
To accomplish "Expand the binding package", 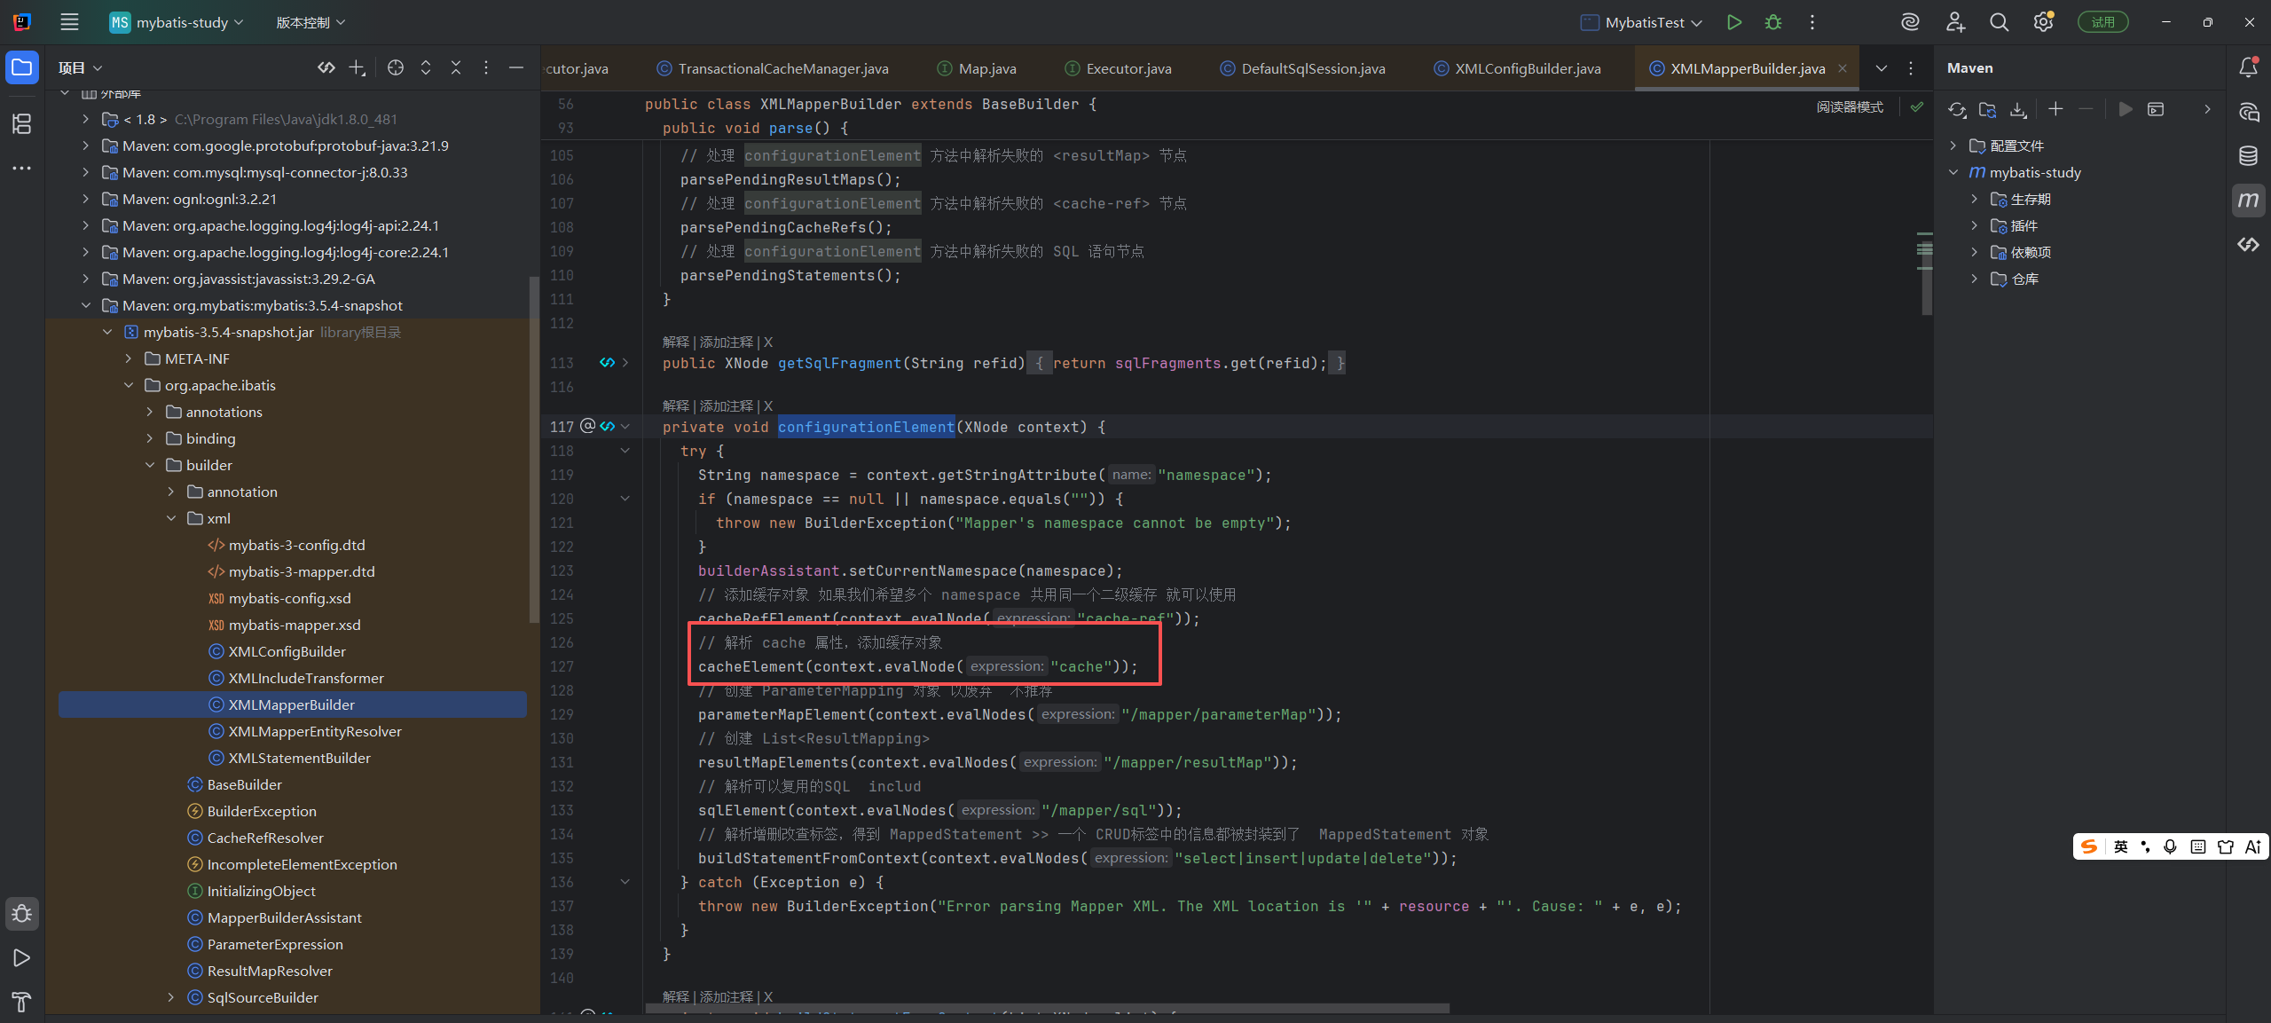I will pos(150,438).
